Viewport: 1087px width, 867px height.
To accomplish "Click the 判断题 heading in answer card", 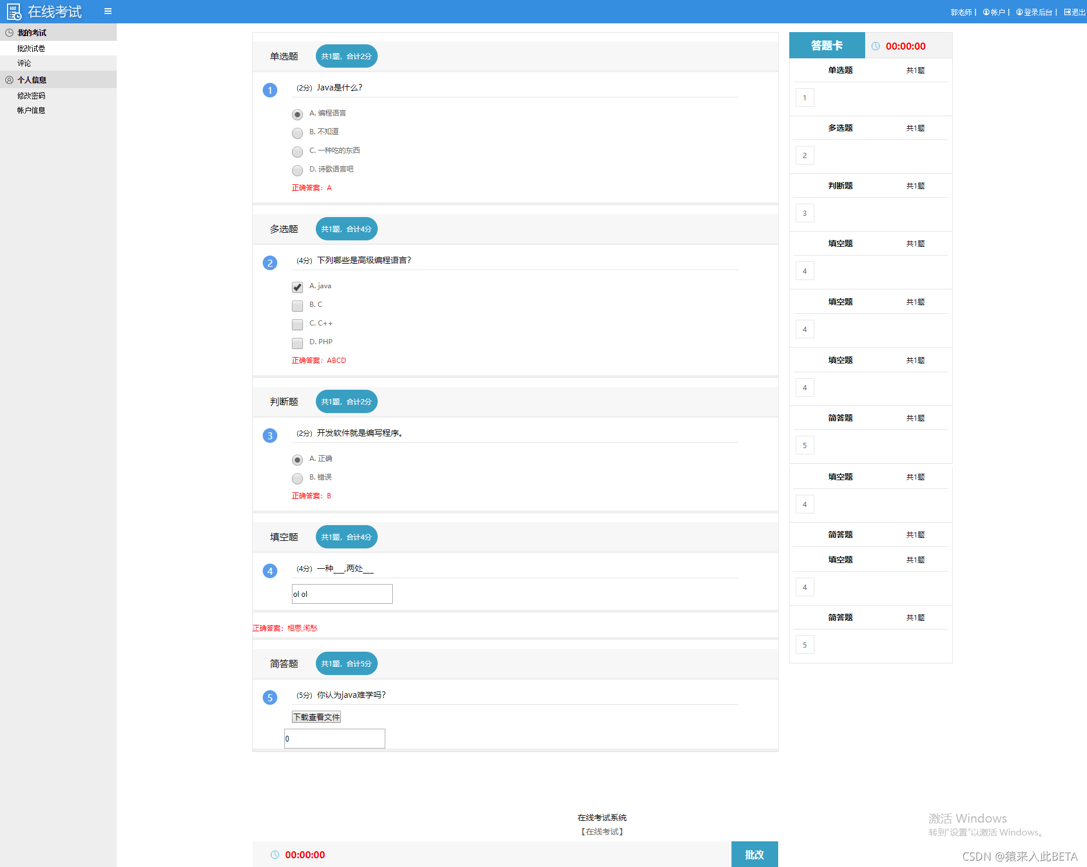I will [840, 186].
